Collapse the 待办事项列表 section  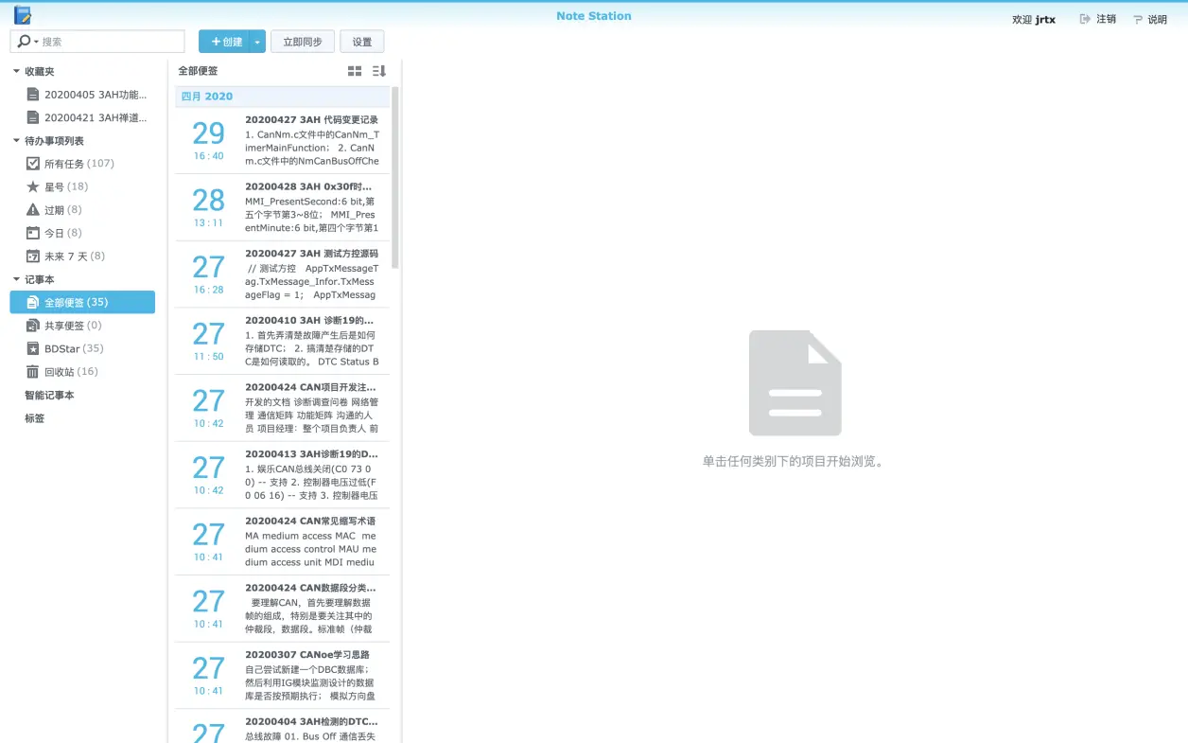tap(14, 140)
